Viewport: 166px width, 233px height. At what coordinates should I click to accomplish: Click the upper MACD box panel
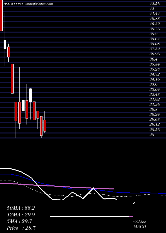[x=91, y=208]
